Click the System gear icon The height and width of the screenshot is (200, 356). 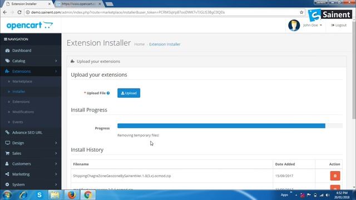[7, 184]
